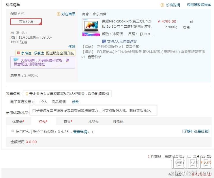Click the 金额抵用 ¥0.00 amount
This screenshot has width=214, height=178.
(x=31, y=142)
